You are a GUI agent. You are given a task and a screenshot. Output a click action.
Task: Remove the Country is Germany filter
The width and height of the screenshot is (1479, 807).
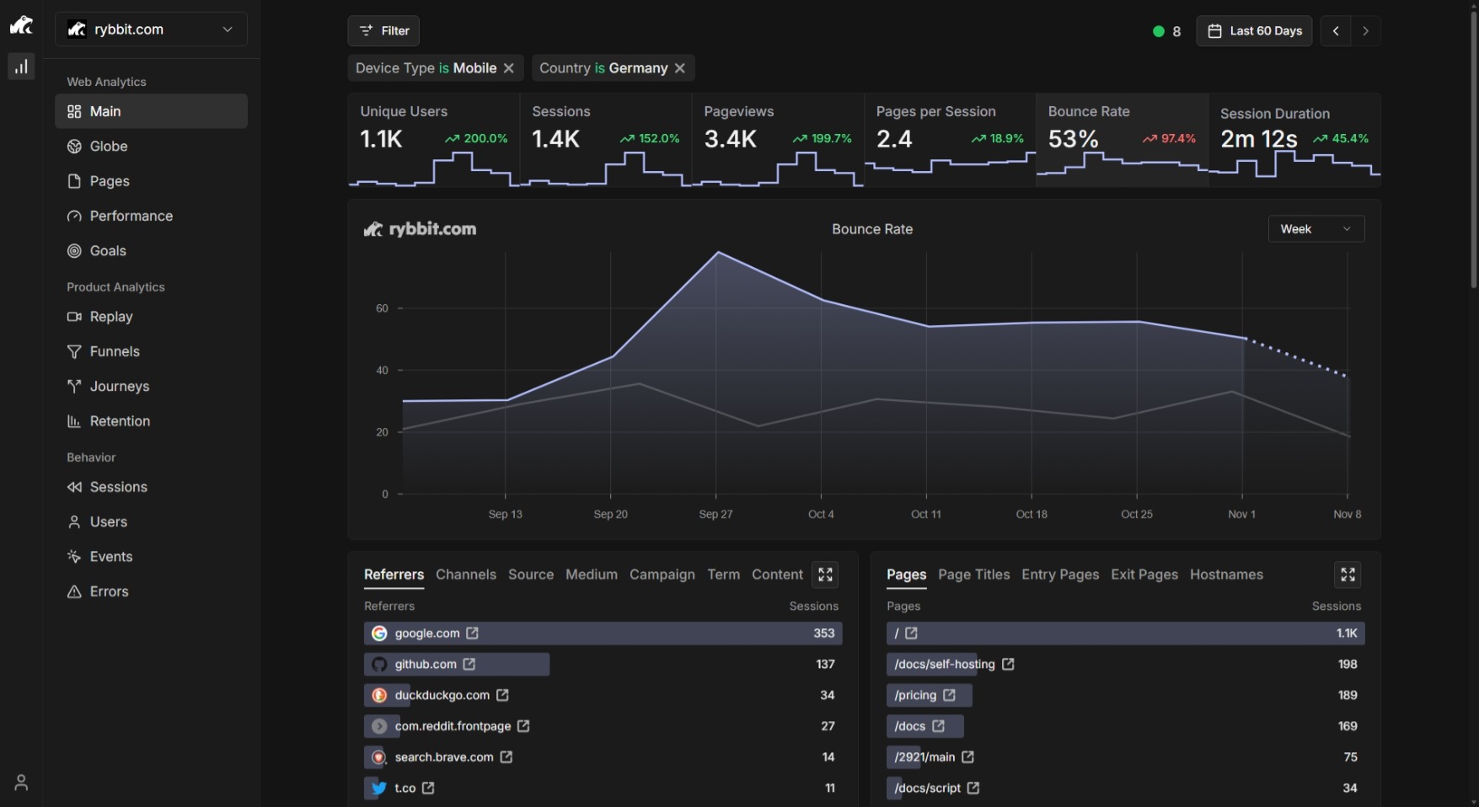click(680, 68)
